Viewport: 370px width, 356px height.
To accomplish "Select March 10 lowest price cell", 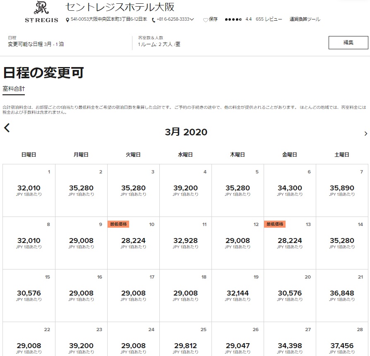I will pos(133,243).
